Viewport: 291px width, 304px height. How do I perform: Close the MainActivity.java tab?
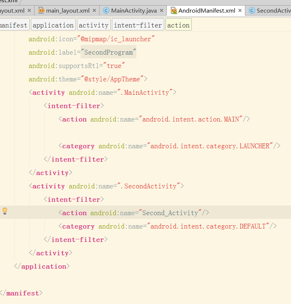pyautogui.click(x=162, y=11)
